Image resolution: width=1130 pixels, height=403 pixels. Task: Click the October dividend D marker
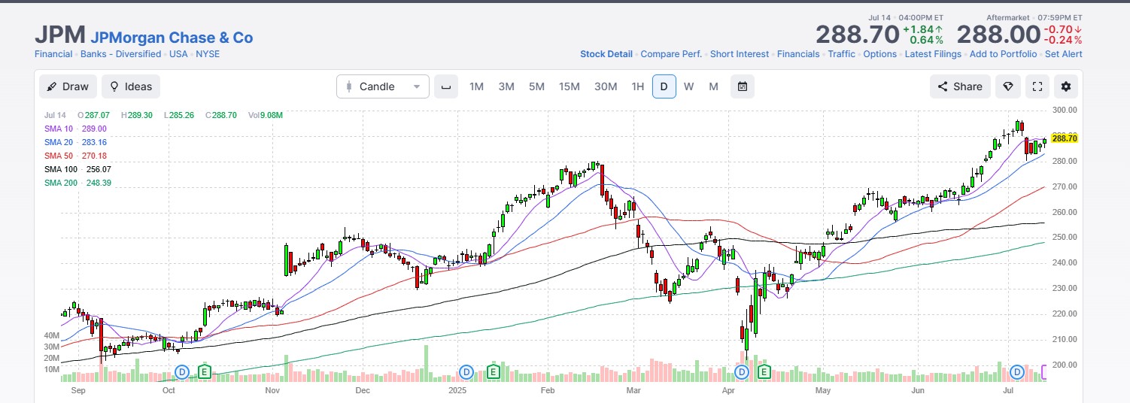[x=182, y=371]
